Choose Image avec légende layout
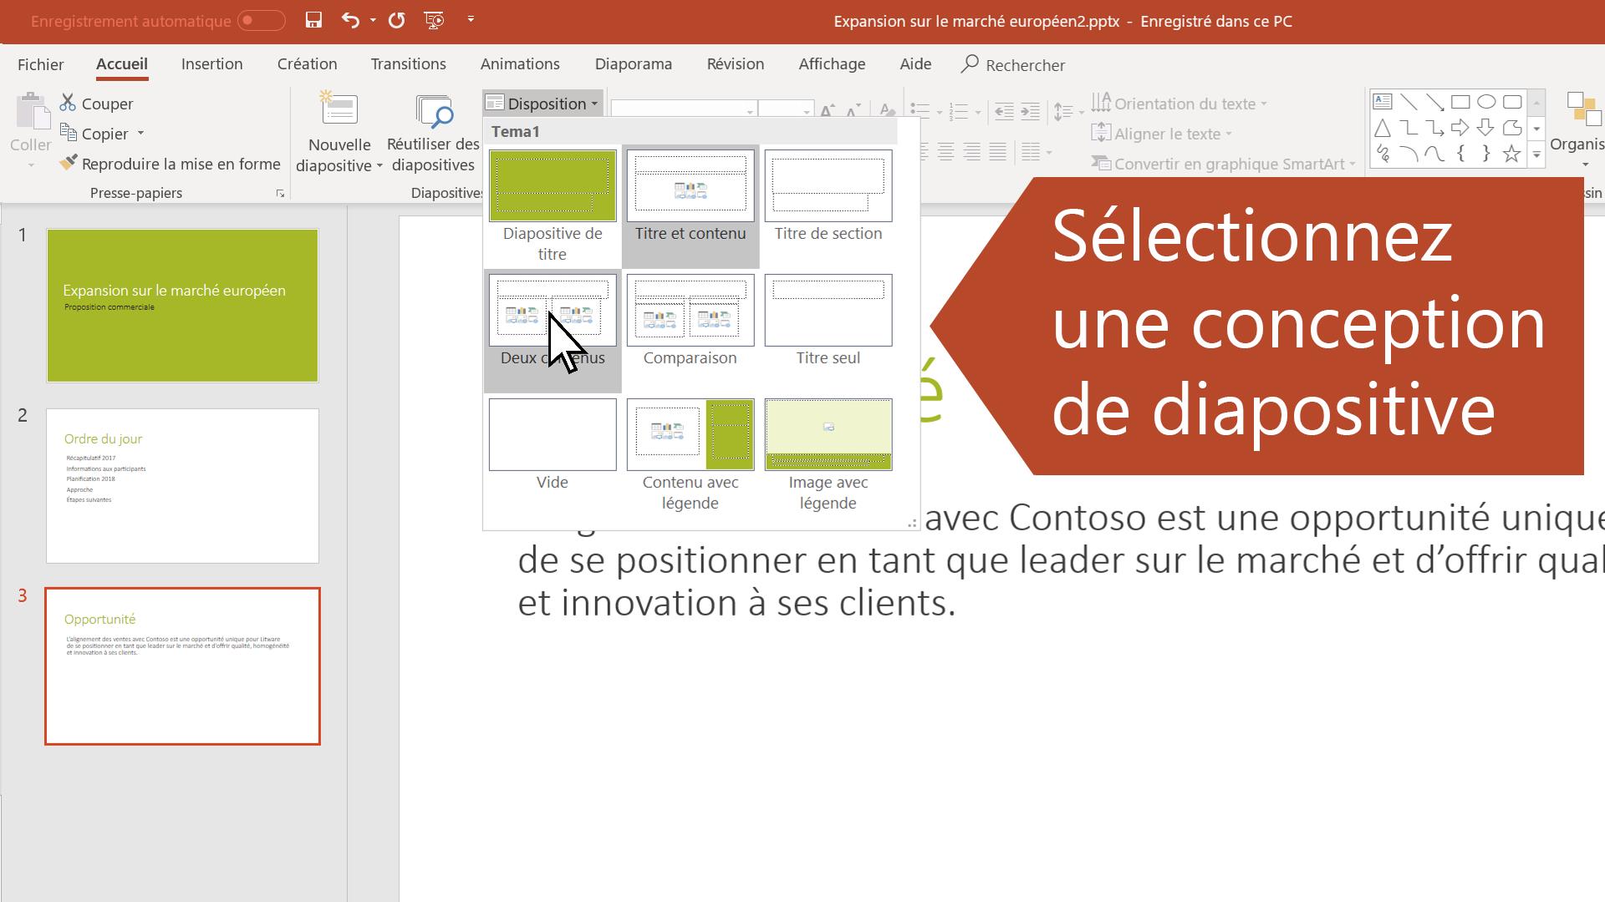The image size is (1605, 902). pyautogui.click(x=828, y=455)
